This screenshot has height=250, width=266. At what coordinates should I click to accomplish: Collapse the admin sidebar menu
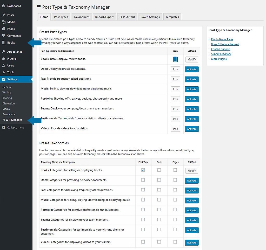click(16, 128)
